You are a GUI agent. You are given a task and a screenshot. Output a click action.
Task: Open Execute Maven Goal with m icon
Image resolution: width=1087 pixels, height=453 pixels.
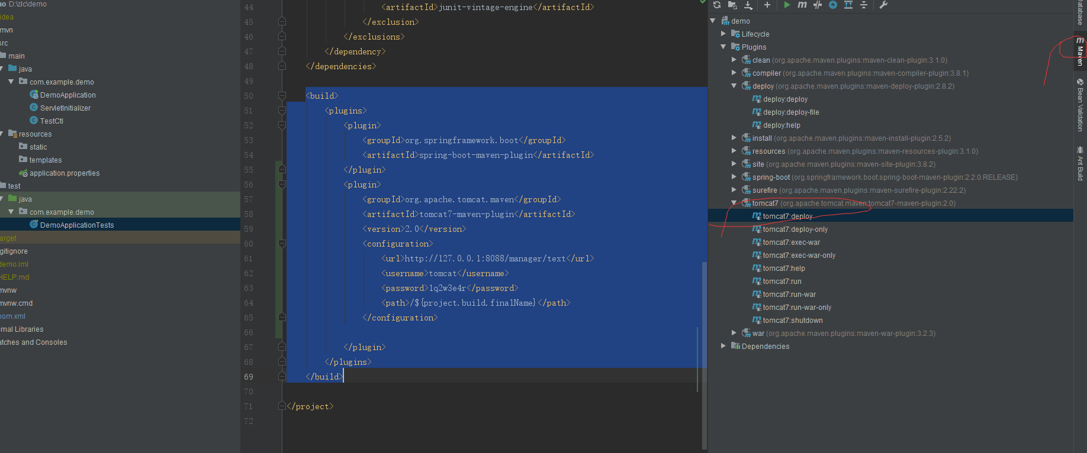[x=802, y=5]
